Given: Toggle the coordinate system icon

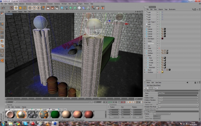Looking at the screenshot, I should [x=43, y=8].
